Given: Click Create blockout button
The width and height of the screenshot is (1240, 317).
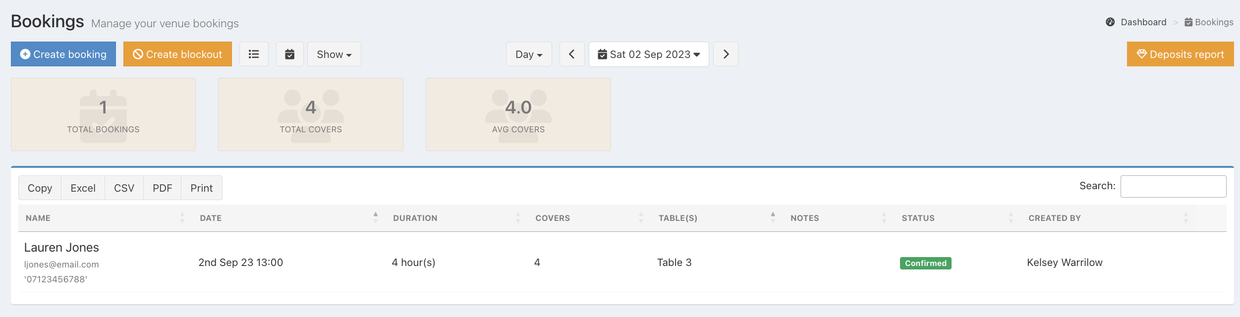Looking at the screenshot, I should tap(177, 54).
